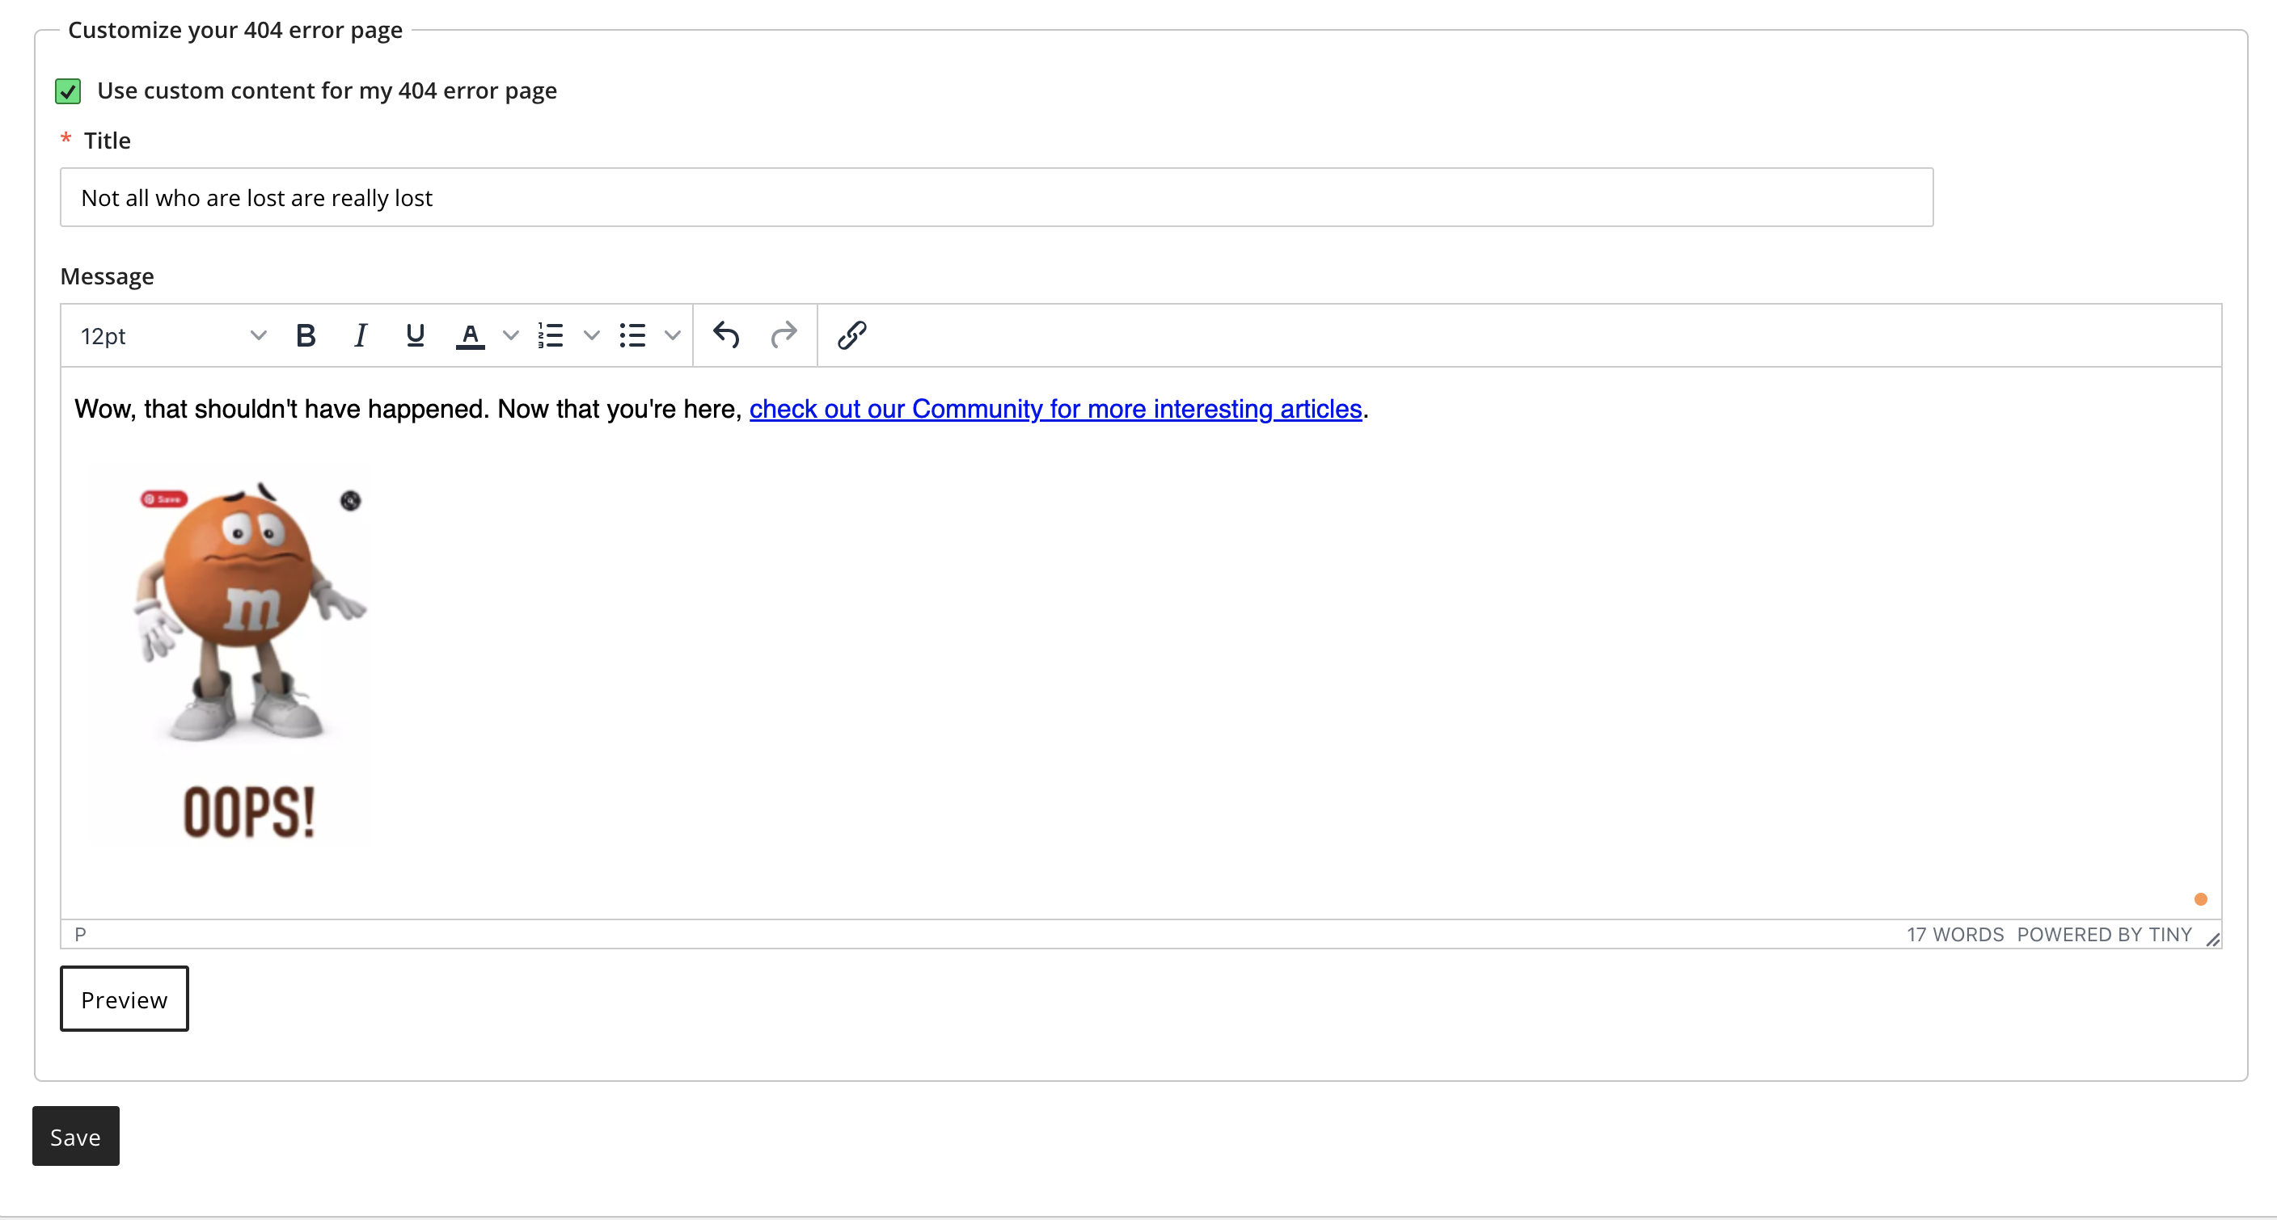Apply italic formatting to message
2277x1220 pixels.
pyautogui.click(x=361, y=335)
